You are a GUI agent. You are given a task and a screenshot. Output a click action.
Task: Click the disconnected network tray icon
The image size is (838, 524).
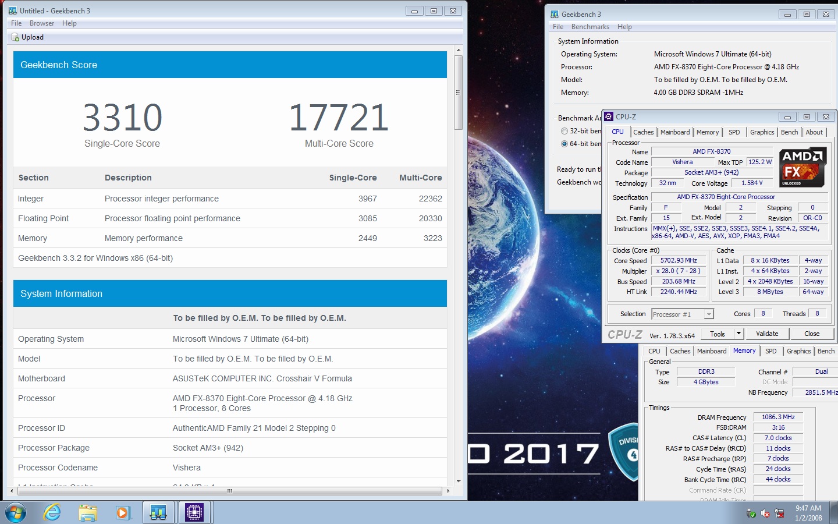coord(779,514)
